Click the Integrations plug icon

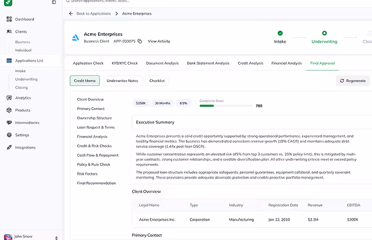click(x=9, y=147)
